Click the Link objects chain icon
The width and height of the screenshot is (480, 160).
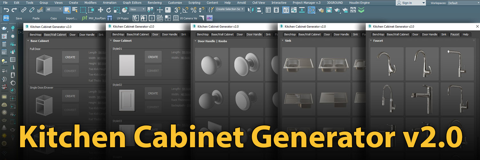[24, 10]
